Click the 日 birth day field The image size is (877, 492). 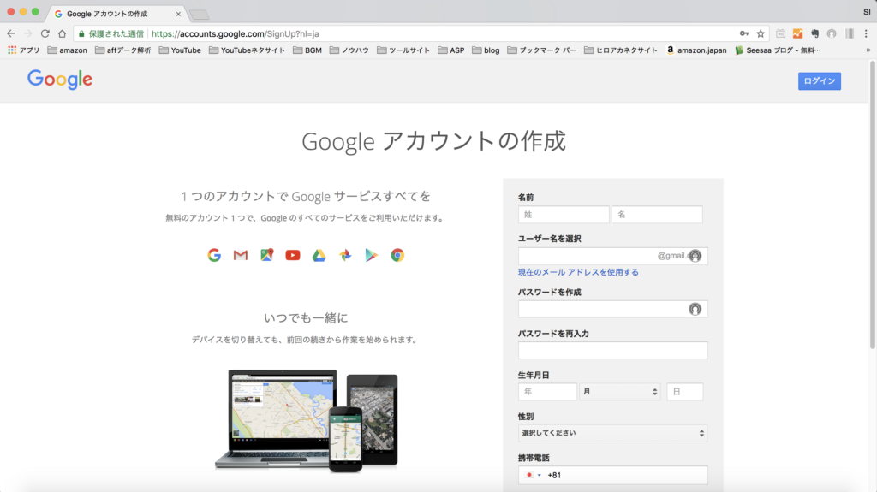pos(685,392)
